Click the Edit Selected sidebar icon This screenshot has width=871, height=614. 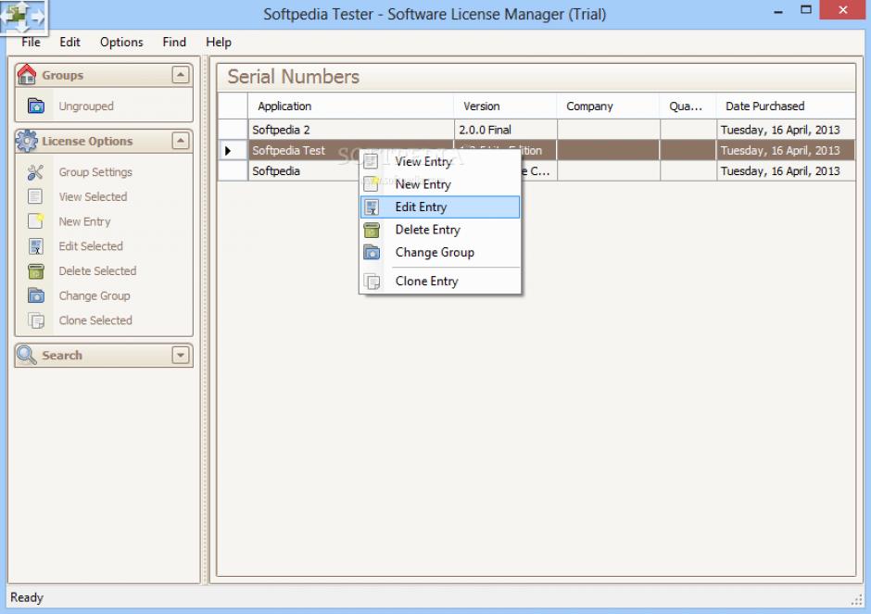tap(35, 246)
